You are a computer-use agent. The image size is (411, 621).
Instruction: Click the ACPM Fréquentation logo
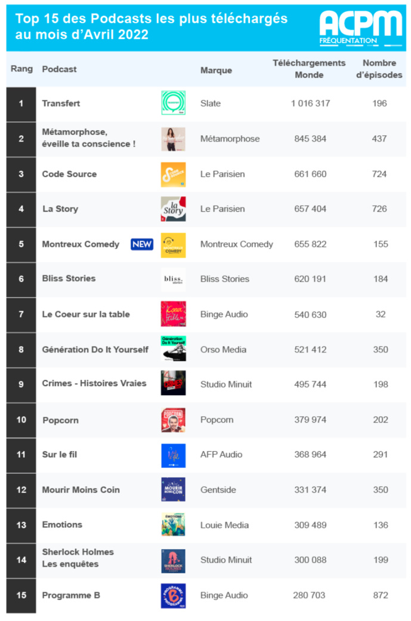[360, 27]
